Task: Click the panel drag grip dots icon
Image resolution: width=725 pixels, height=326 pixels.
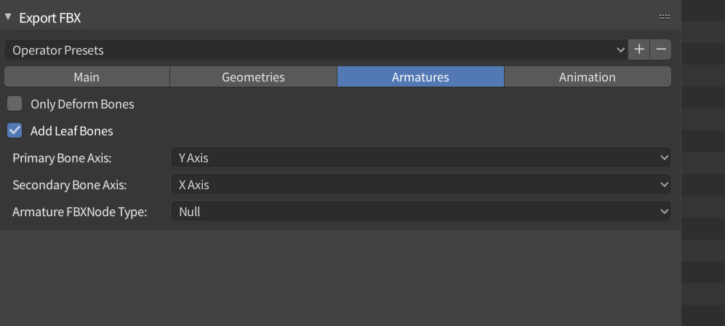Action: coord(664,16)
